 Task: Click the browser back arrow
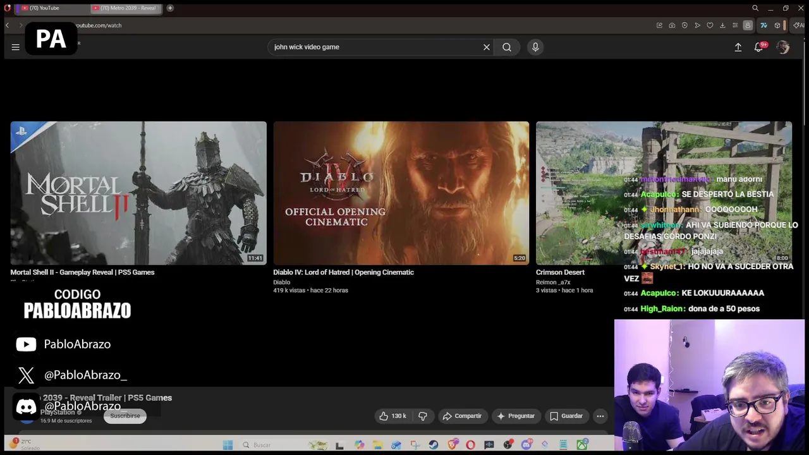(x=7, y=25)
